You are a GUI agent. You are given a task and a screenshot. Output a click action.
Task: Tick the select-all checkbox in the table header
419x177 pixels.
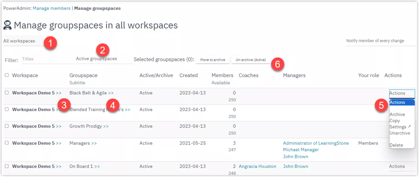coord(7,75)
